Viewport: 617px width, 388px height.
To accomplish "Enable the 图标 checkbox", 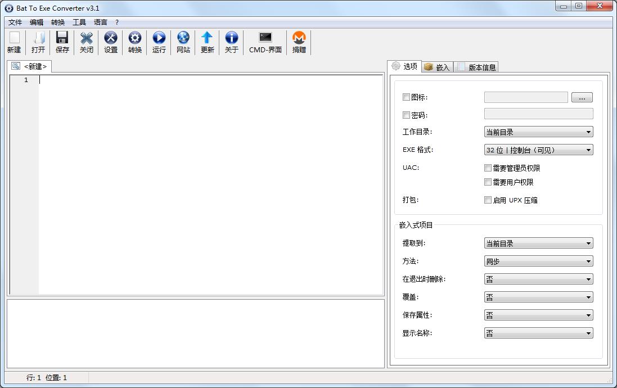I will click(407, 97).
